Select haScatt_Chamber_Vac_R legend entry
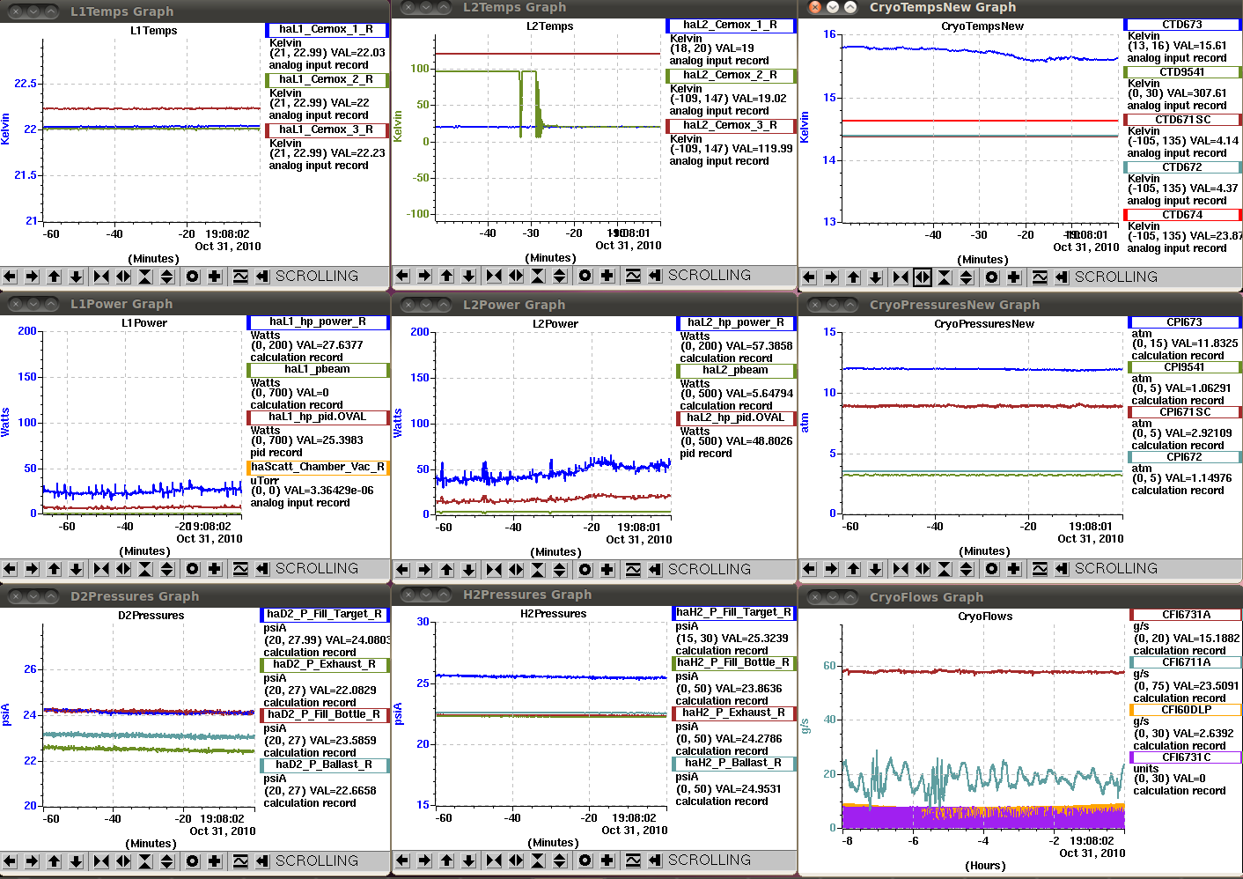The image size is (1243, 879). 318,468
